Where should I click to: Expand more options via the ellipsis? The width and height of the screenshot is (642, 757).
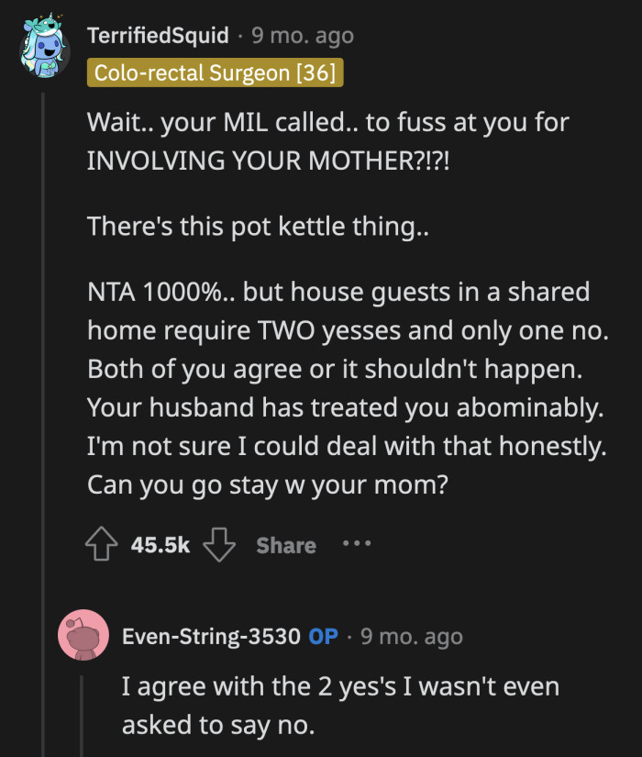[x=356, y=543]
